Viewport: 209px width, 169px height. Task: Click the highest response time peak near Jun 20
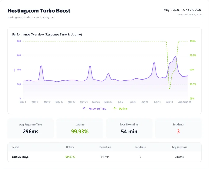[175, 56]
